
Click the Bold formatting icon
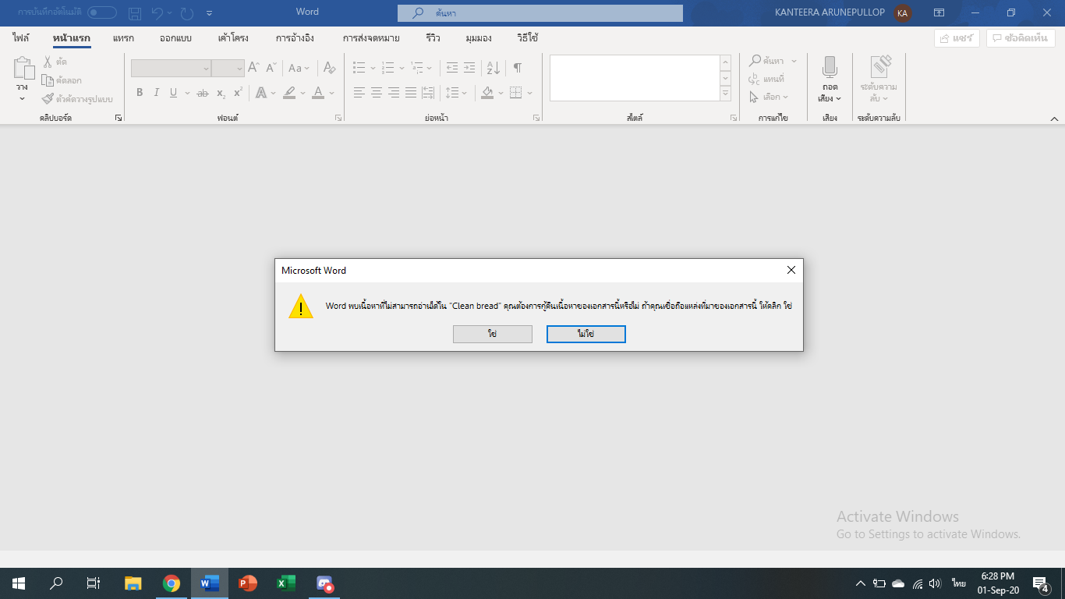(x=140, y=93)
